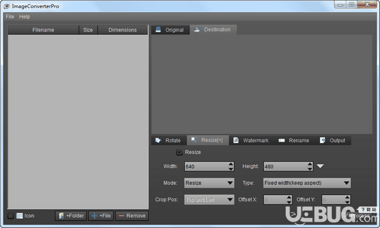Image resolution: width=380 pixels, height=228 pixels.
Task: Open the Rename settings tab
Action: click(294, 141)
